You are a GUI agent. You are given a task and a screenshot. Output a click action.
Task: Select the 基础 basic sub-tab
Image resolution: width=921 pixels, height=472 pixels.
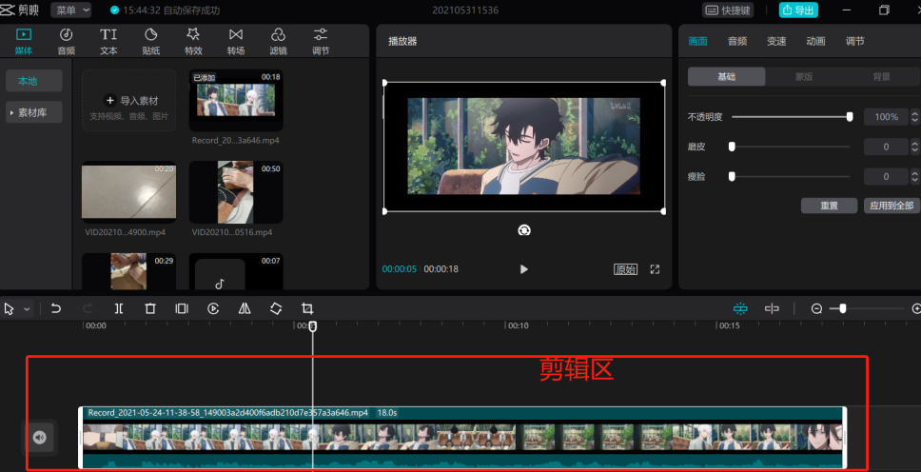click(727, 76)
